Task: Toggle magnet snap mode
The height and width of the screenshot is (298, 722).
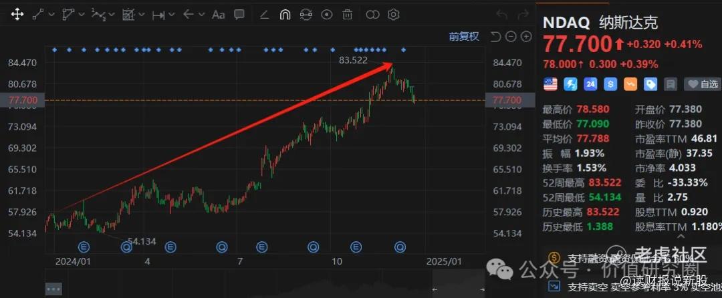Action: point(285,15)
